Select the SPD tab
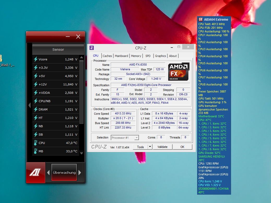The width and height of the screenshot is (271, 203). [148, 56]
